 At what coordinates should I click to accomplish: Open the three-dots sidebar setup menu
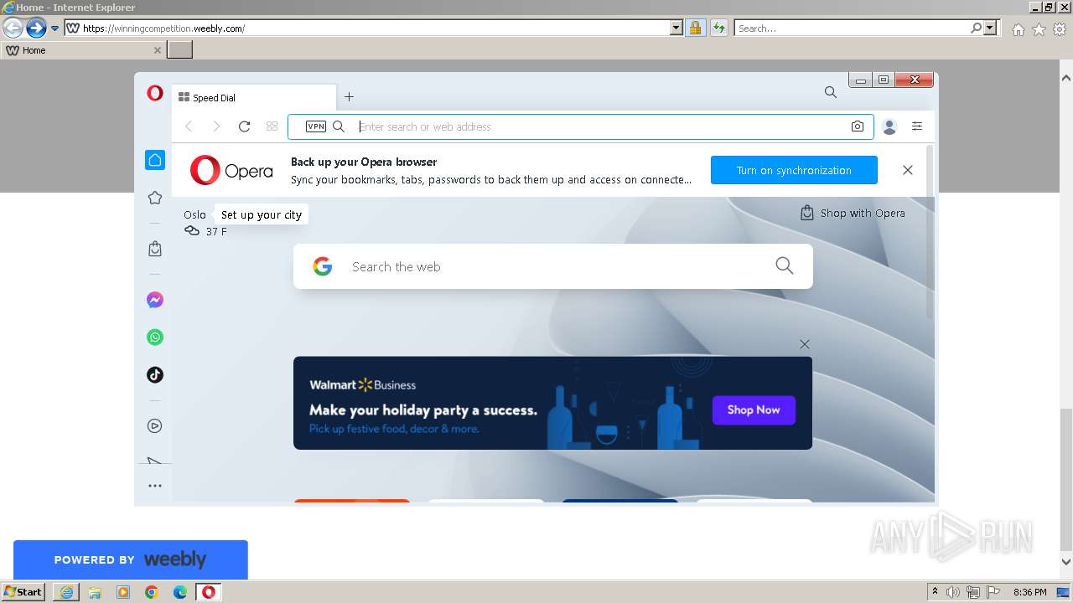[155, 486]
